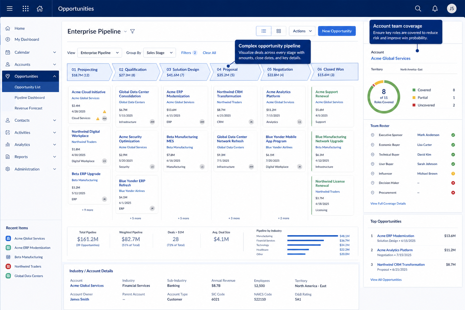Open global search
Image resolution: width=465 pixels, height=310 pixels.
coord(418,8)
